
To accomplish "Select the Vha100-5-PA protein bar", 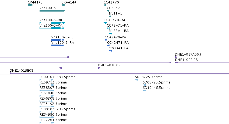I will [x=58, y=45].
